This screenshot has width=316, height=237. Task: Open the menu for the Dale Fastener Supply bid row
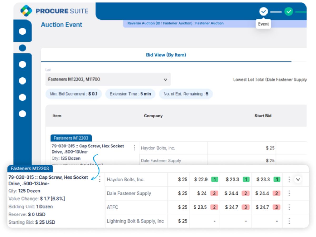[x=289, y=193]
